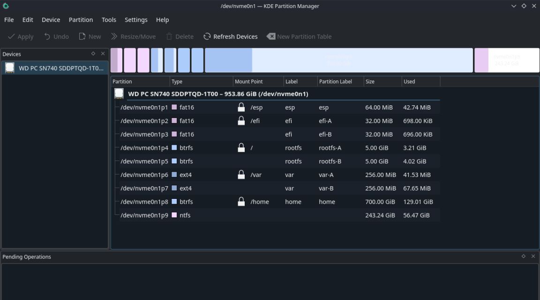Click the Resize/Move toolbar button
Image resolution: width=540 pixels, height=300 pixels.
pos(133,37)
